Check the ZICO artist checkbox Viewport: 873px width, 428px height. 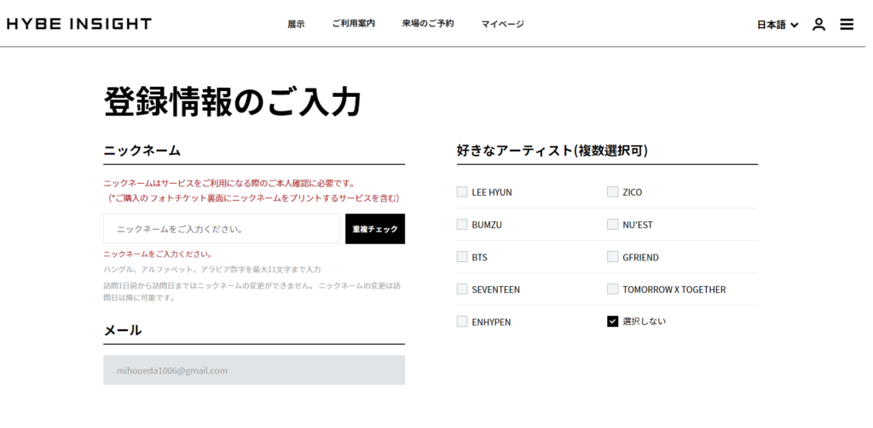[x=612, y=191]
